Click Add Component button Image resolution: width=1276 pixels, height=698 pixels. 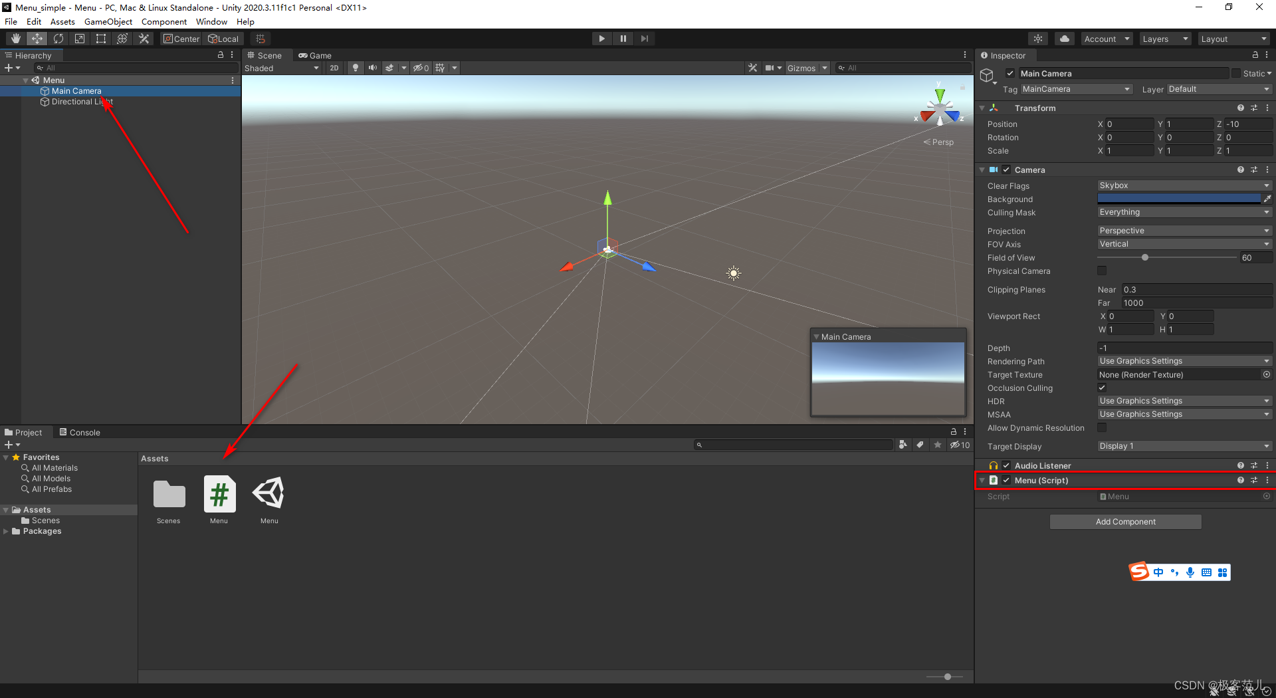click(1125, 522)
